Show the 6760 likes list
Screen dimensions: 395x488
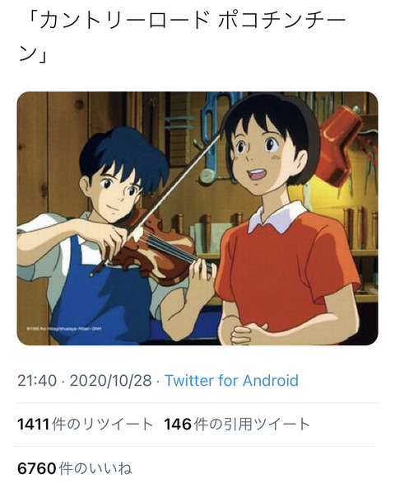[x=75, y=468]
